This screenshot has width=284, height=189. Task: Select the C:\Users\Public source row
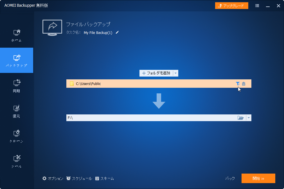click(159, 84)
